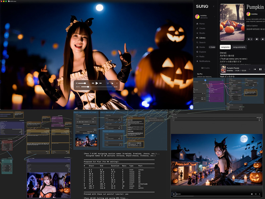
Task: Expand more options in the video controls
Action: click(117, 83)
